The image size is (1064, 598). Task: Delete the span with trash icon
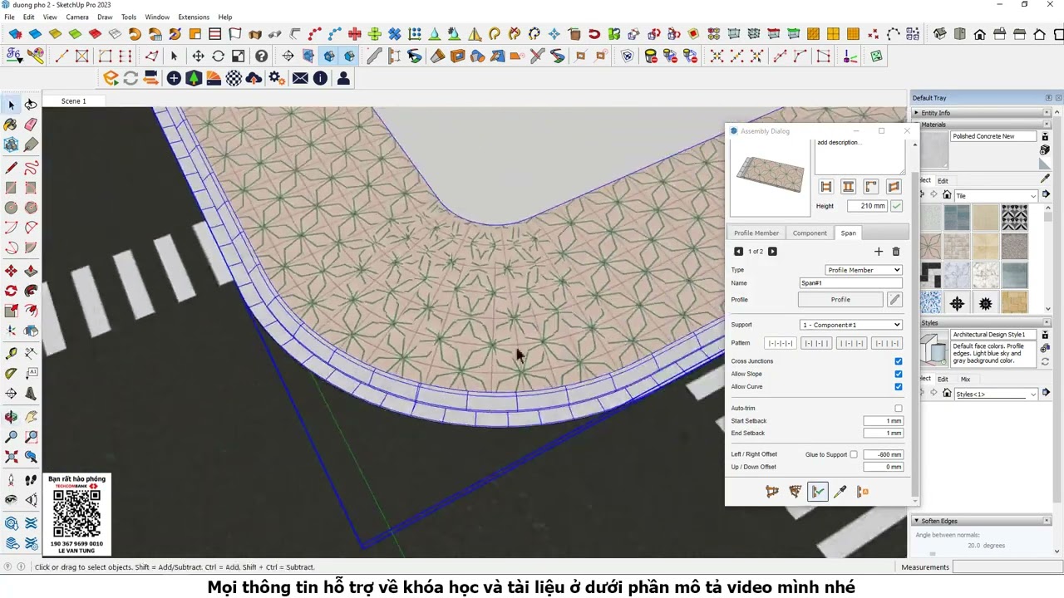click(895, 252)
